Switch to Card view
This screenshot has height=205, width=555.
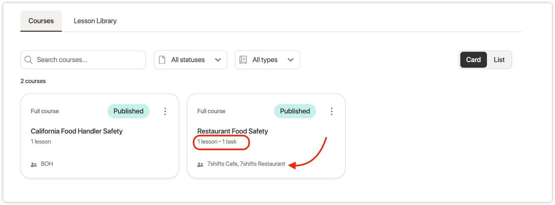[x=473, y=60]
